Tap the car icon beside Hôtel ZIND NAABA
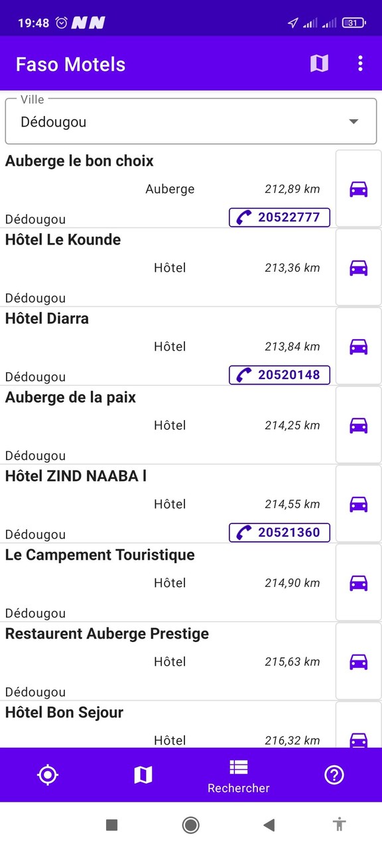This screenshot has height=848, width=382. click(x=358, y=504)
